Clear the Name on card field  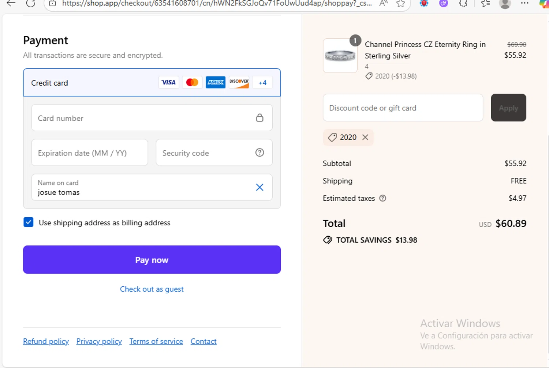click(x=259, y=187)
